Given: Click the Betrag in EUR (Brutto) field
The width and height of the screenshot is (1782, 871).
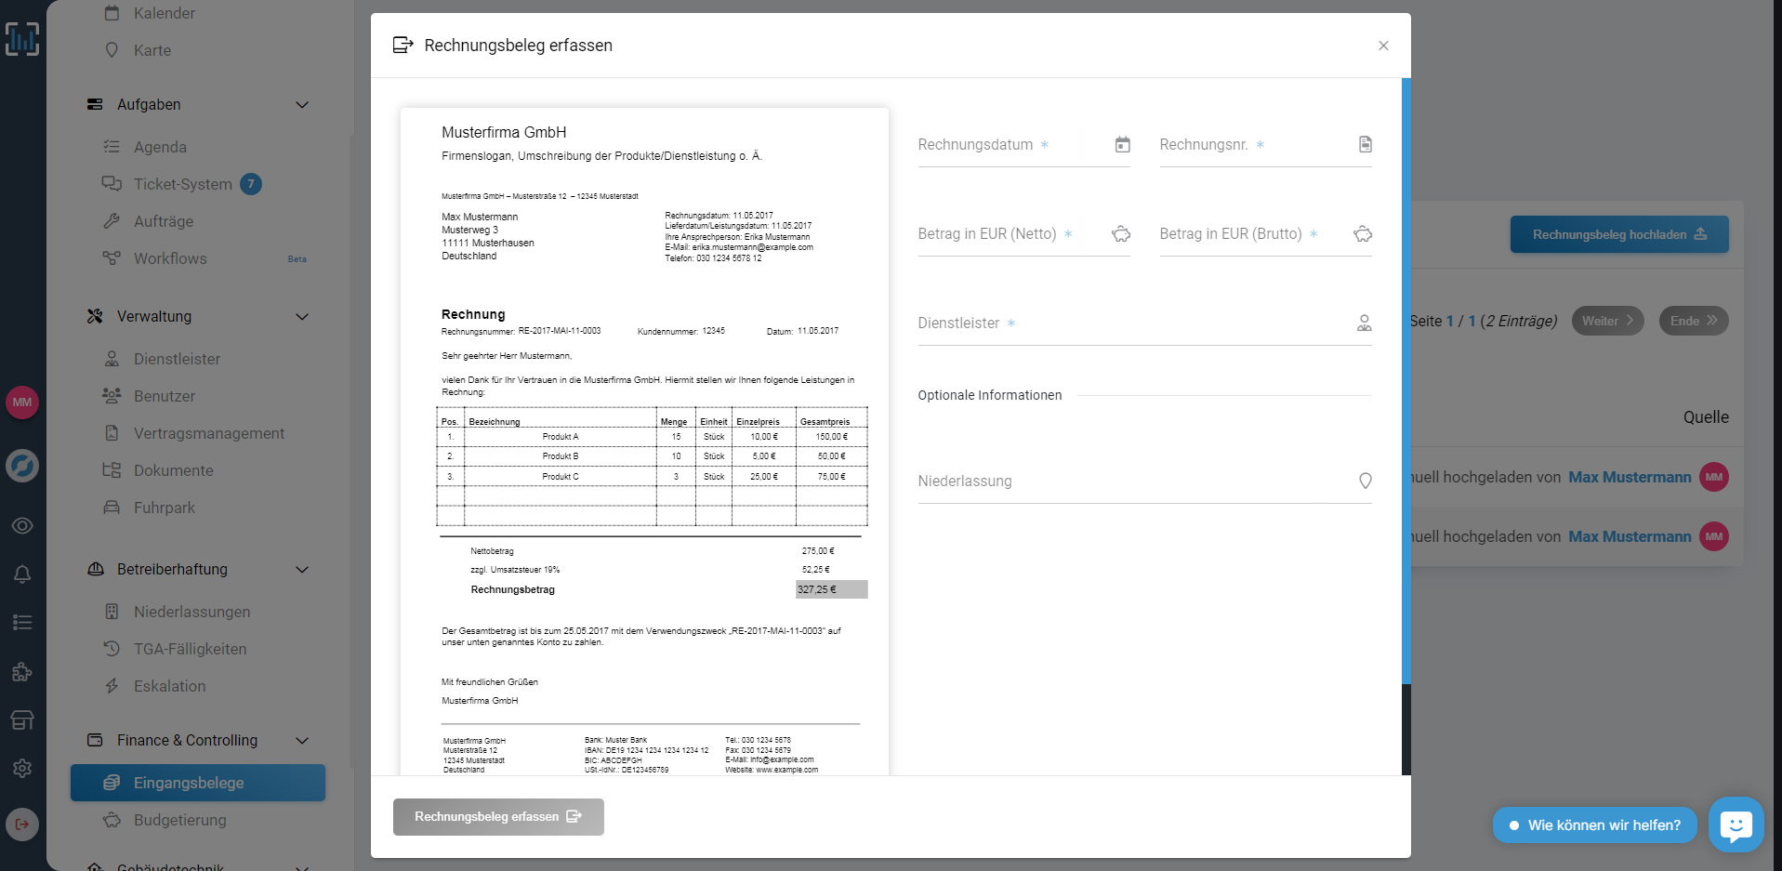Looking at the screenshot, I should (x=1265, y=234).
